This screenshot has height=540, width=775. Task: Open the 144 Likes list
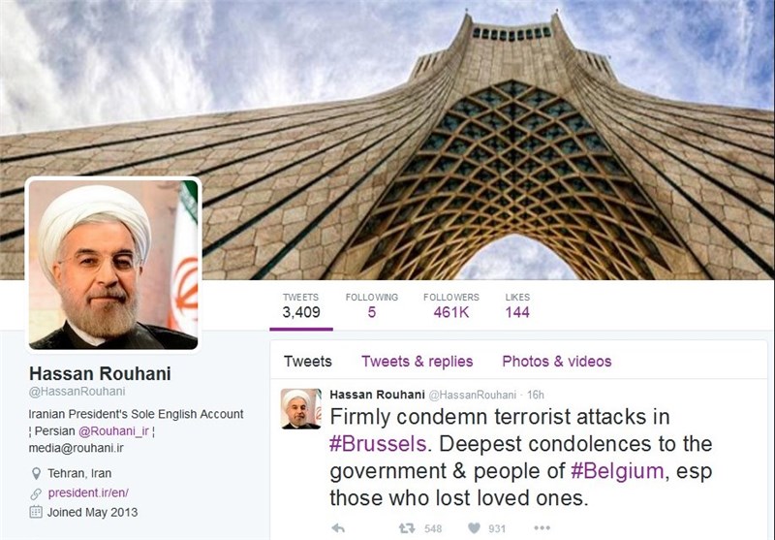517,305
